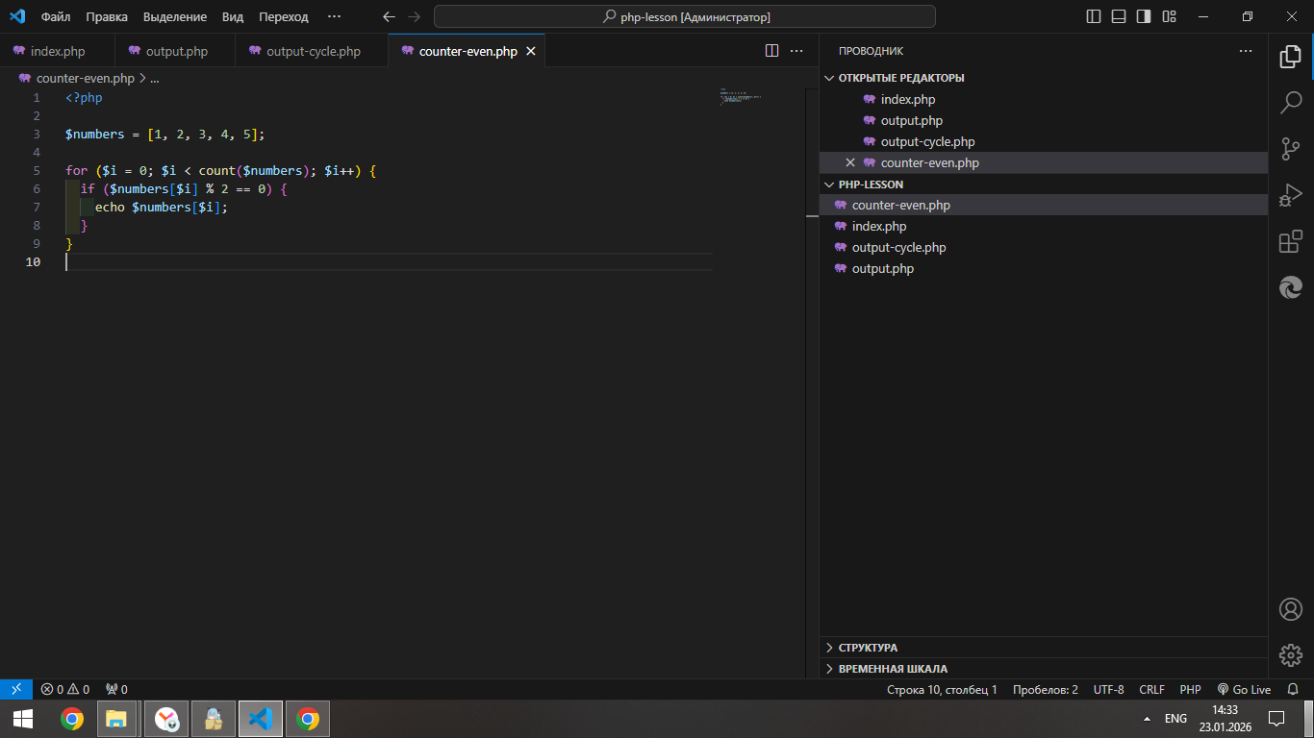Open the Search view in activity bar

[1291, 102]
